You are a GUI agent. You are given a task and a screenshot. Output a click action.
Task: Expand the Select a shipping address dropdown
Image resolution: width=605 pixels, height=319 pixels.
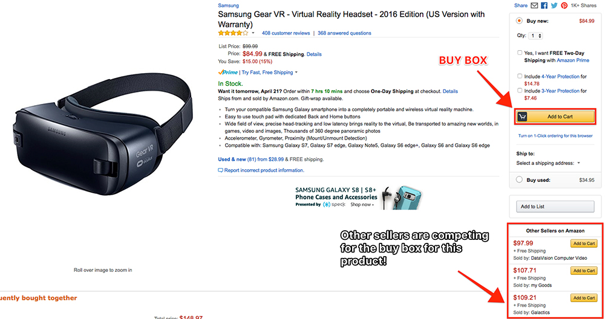(x=548, y=163)
